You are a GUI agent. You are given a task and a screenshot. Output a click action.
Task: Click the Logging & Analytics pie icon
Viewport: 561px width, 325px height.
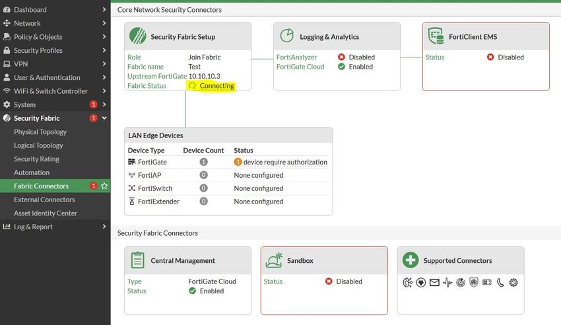287,36
